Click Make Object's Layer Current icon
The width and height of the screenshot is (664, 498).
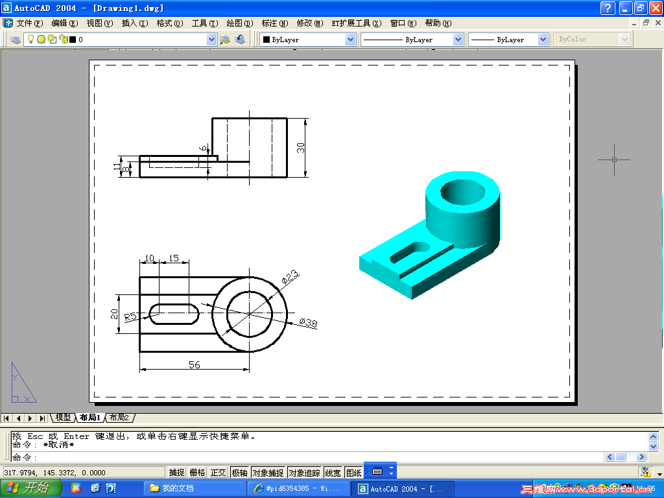225,40
